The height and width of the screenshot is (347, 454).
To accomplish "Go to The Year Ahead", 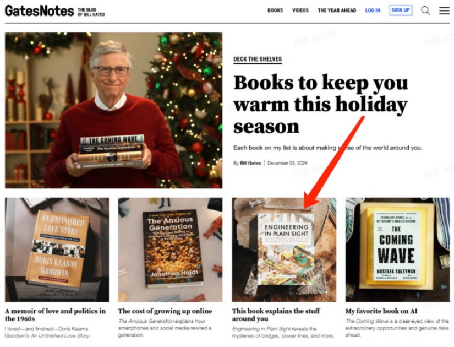I will (337, 10).
